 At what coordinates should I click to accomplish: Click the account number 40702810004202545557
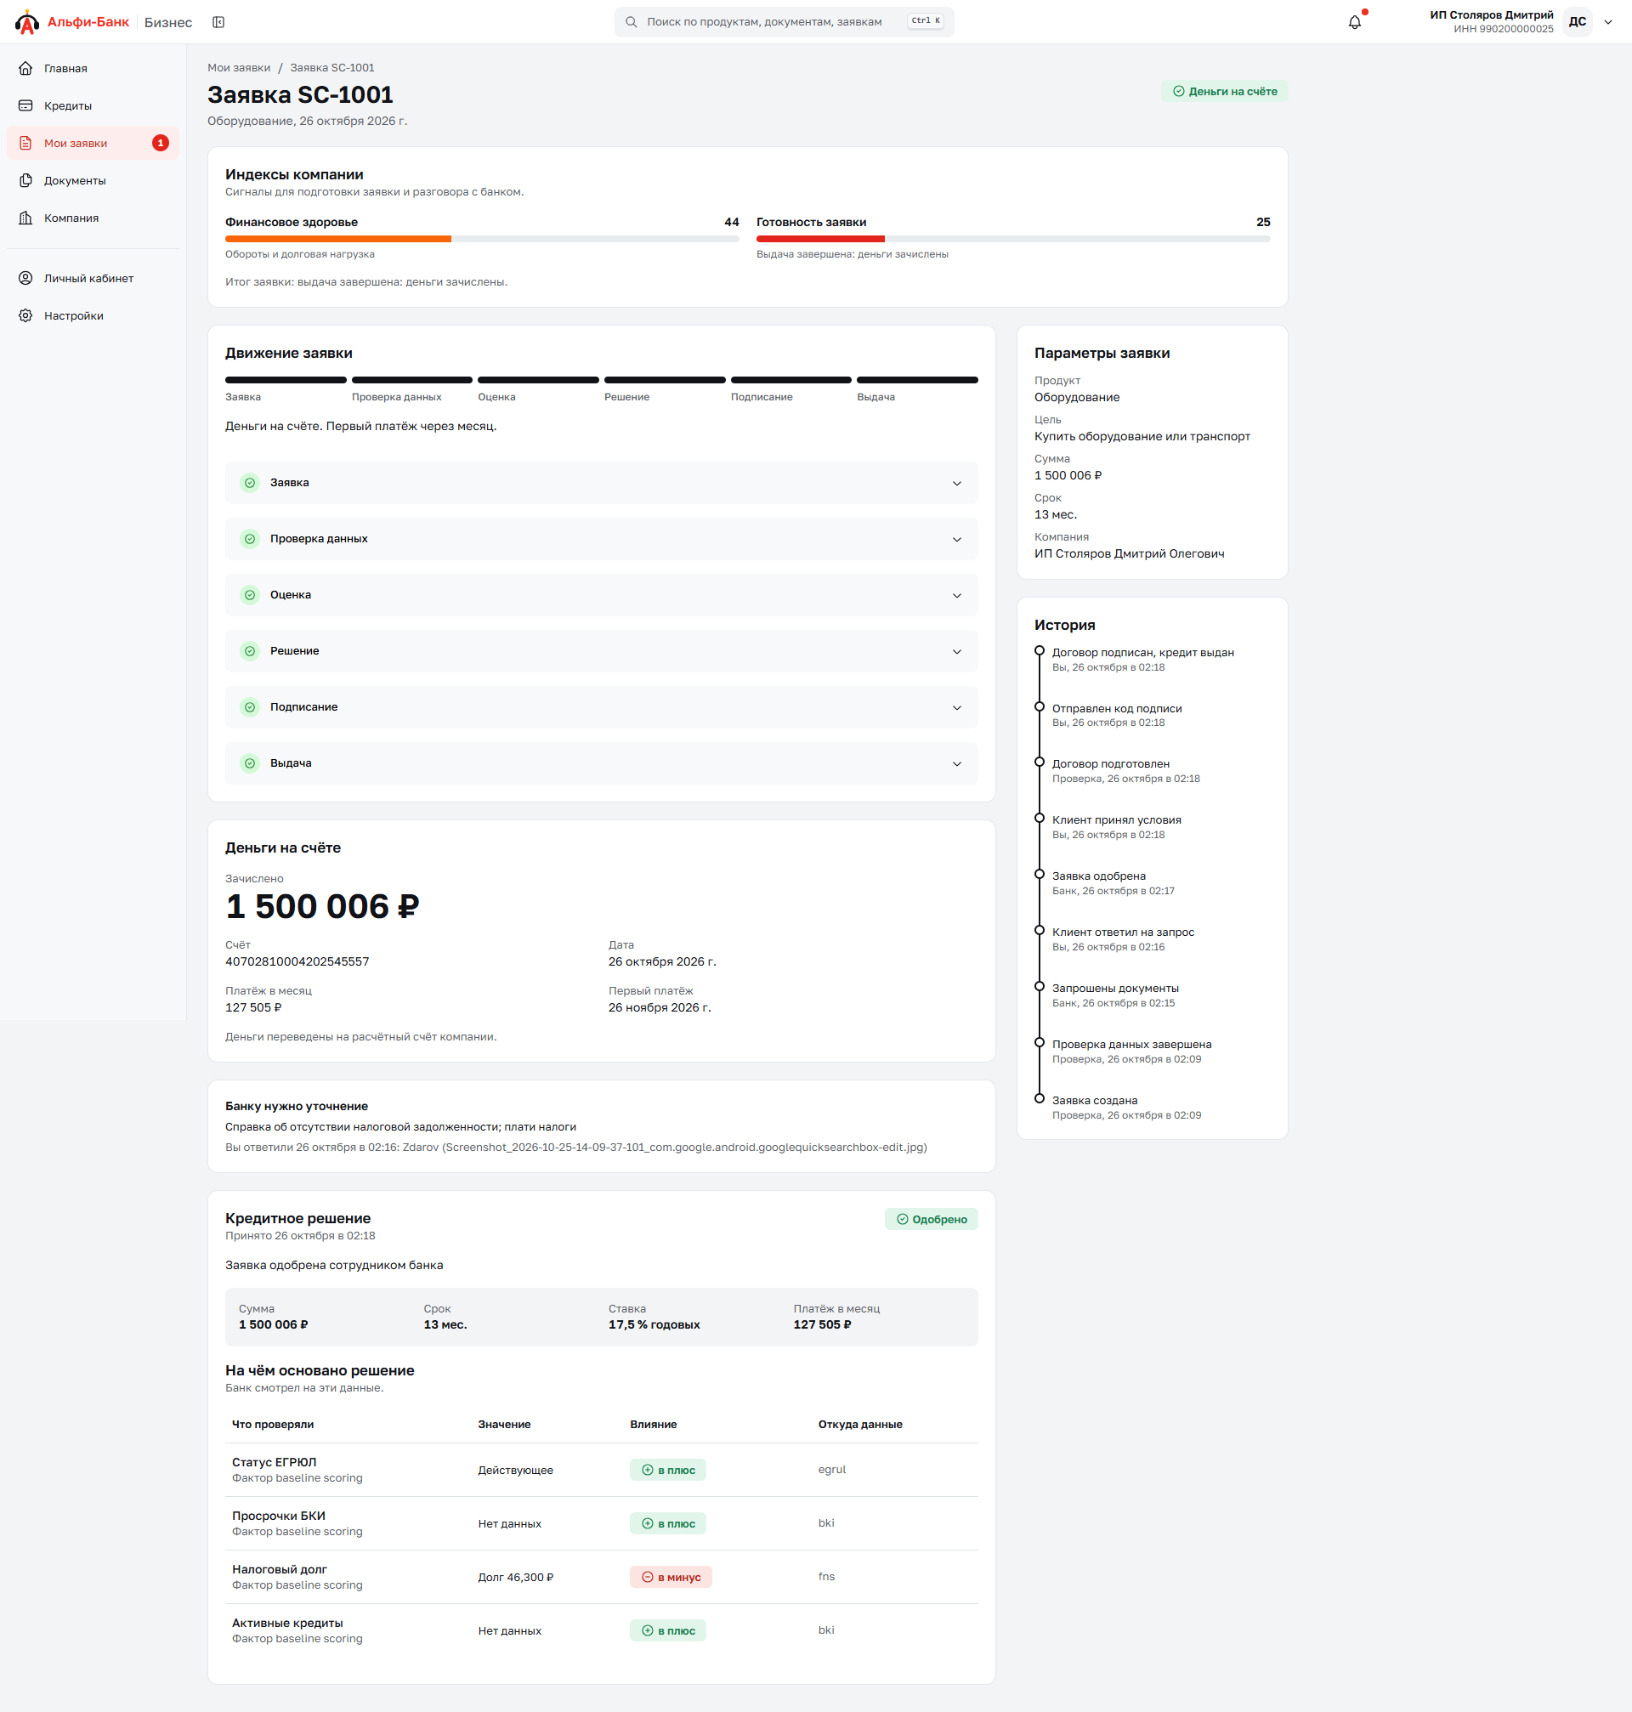point(297,961)
